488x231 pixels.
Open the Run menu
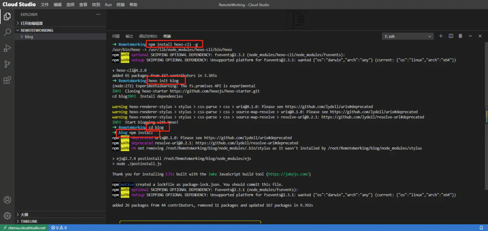[108, 5]
